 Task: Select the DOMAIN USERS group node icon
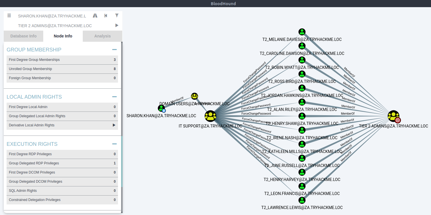click(x=194, y=96)
